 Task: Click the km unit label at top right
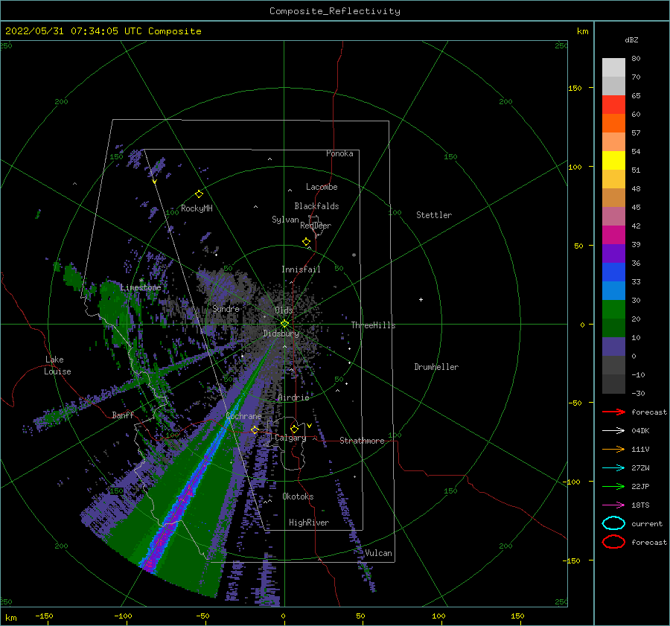click(x=582, y=31)
